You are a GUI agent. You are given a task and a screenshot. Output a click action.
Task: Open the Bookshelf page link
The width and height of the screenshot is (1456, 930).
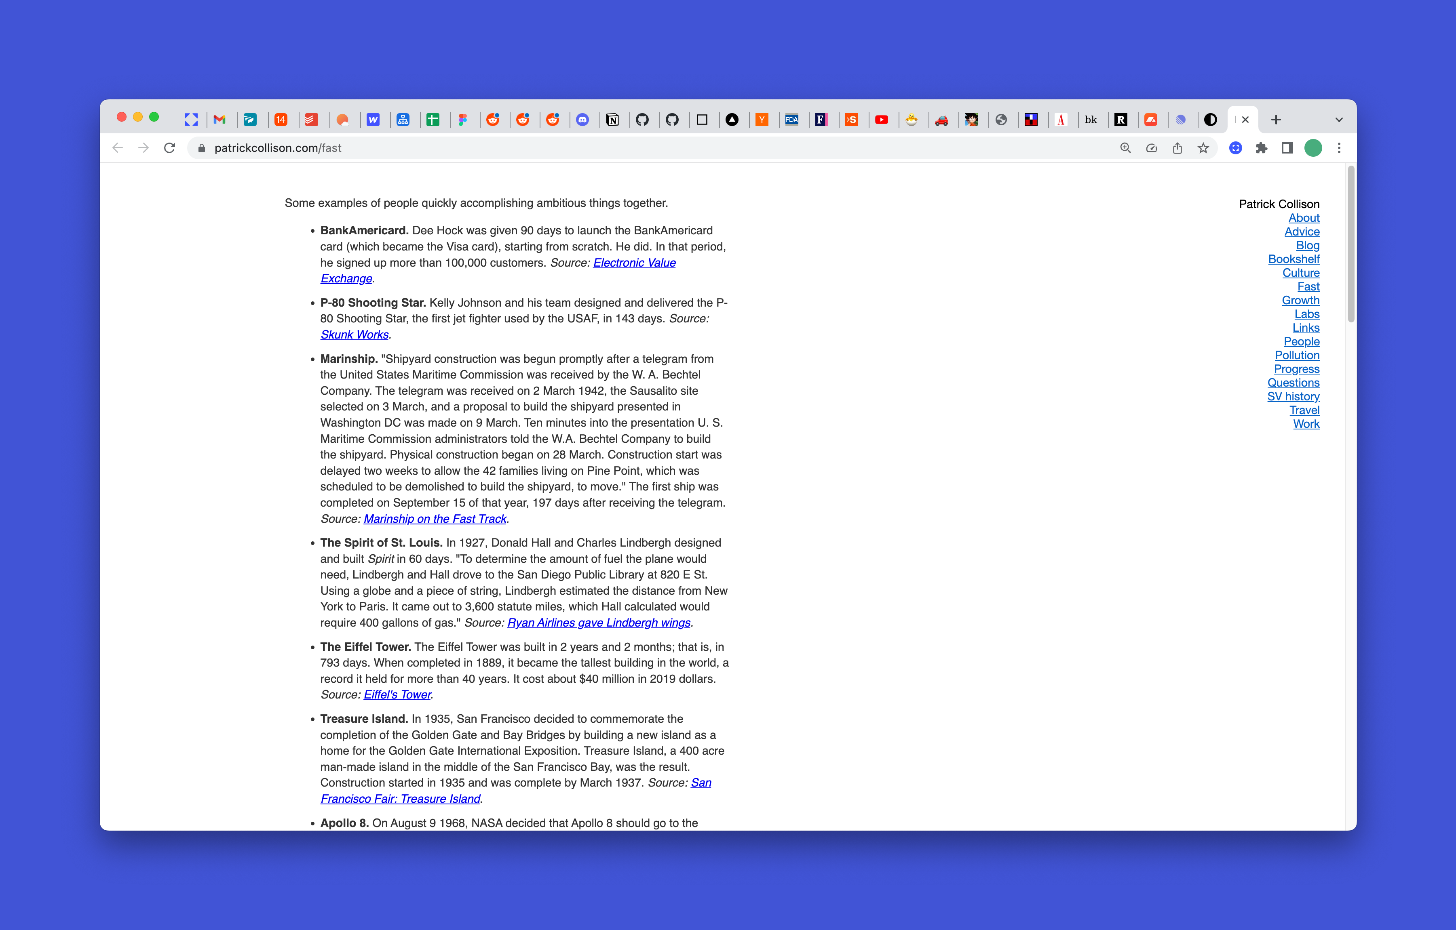(x=1295, y=259)
